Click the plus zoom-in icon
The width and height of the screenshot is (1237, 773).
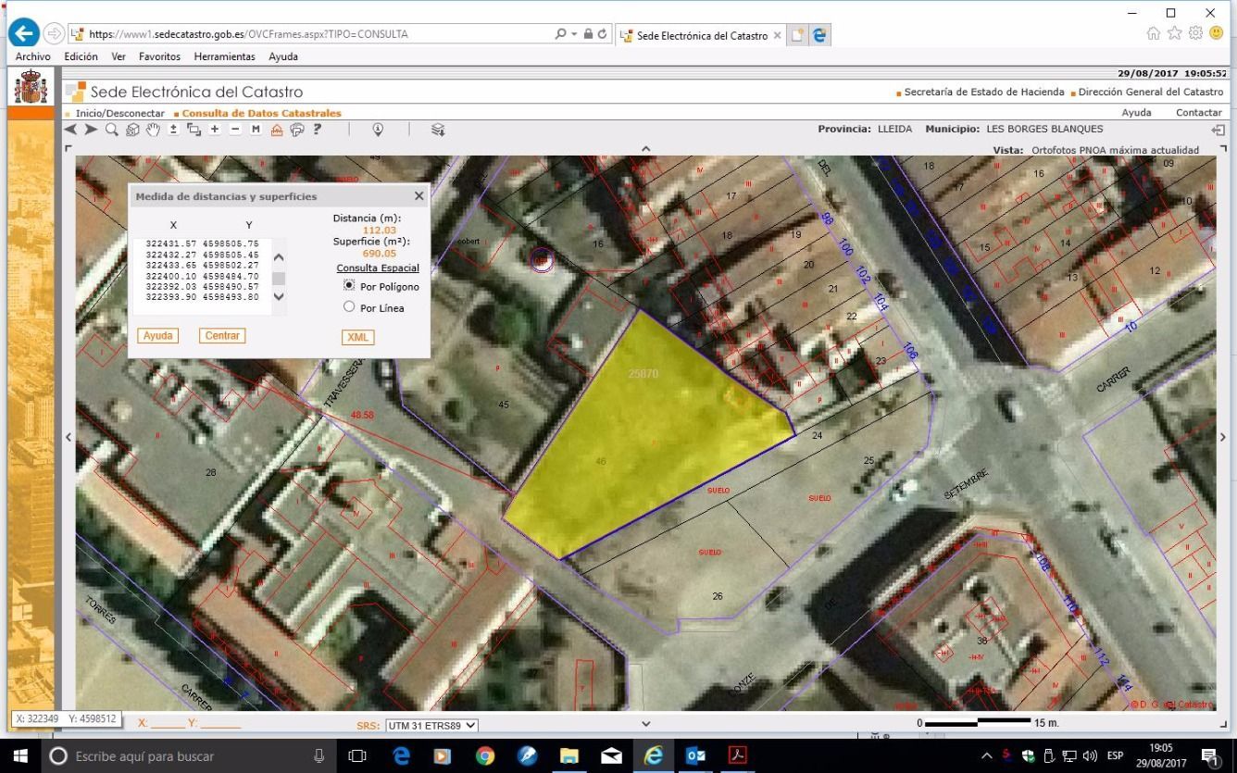pos(215,130)
